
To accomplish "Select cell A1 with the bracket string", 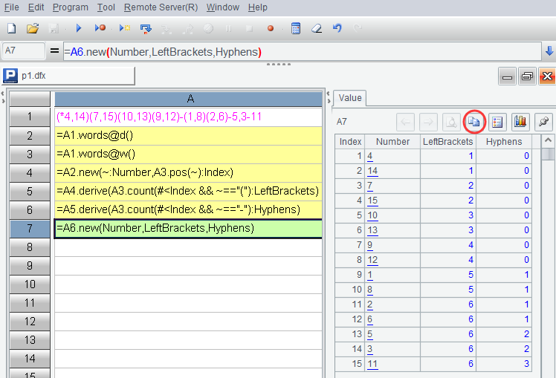I will point(189,117).
